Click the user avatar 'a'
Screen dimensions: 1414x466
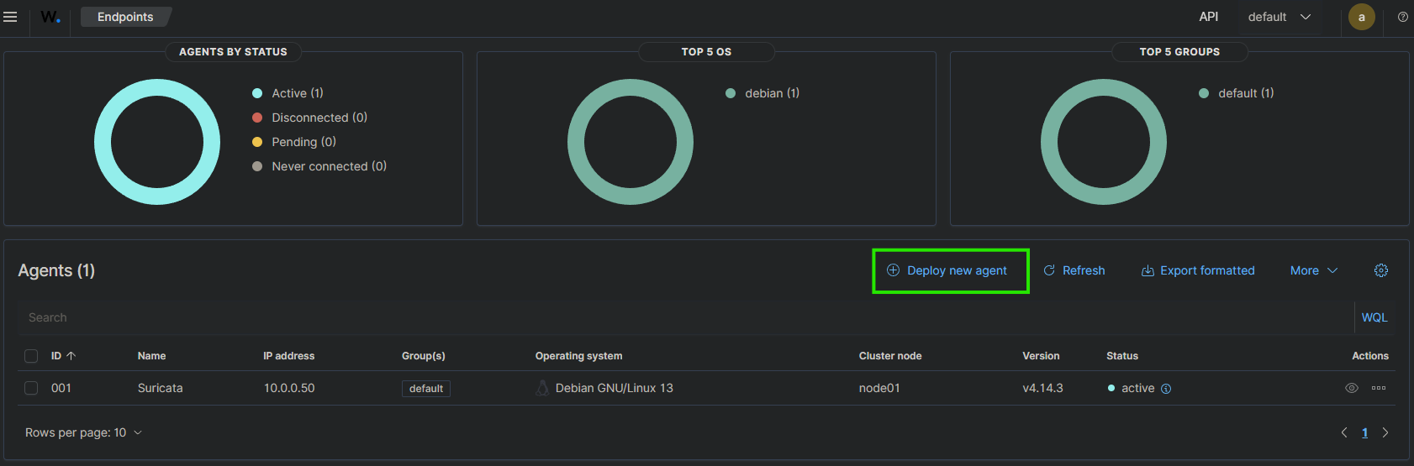click(1361, 17)
